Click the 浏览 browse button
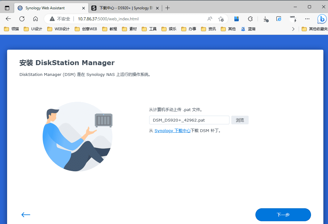The image size is (328, 224). coord(240,120)
